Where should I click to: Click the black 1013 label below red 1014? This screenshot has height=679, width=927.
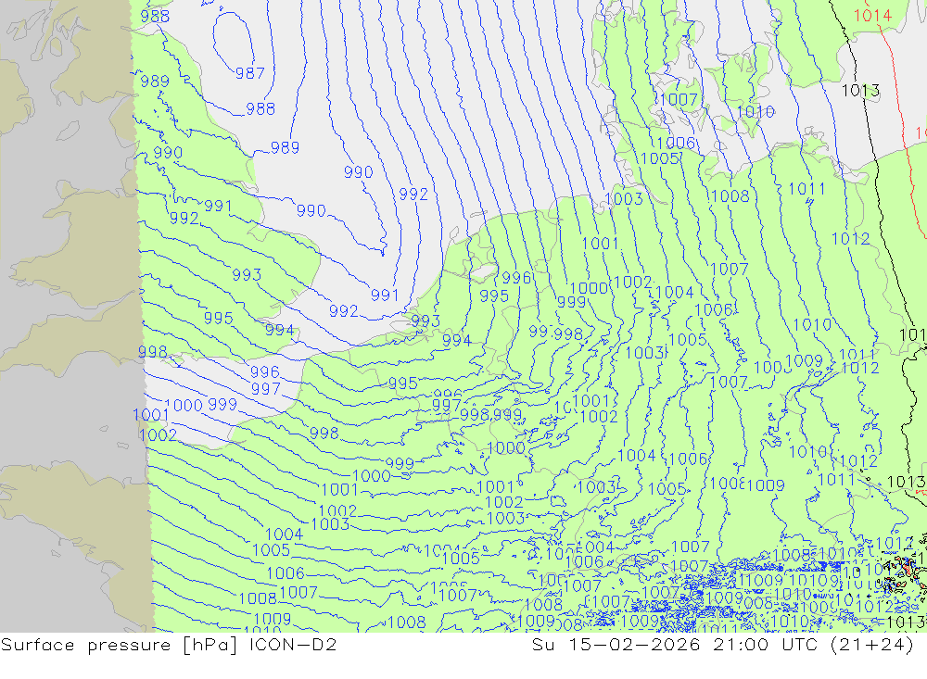point(861,91)
